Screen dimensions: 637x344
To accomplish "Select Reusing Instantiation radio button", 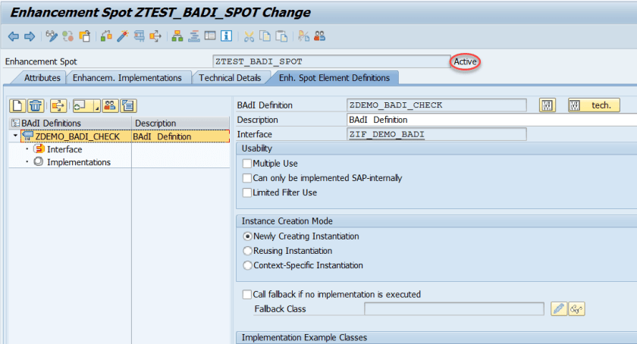I will (247, 251).
